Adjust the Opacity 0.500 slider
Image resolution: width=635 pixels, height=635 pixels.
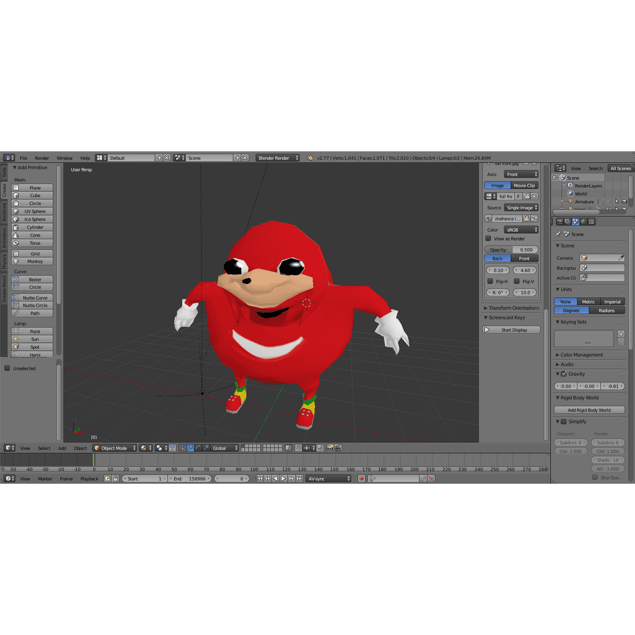(511, 249)
